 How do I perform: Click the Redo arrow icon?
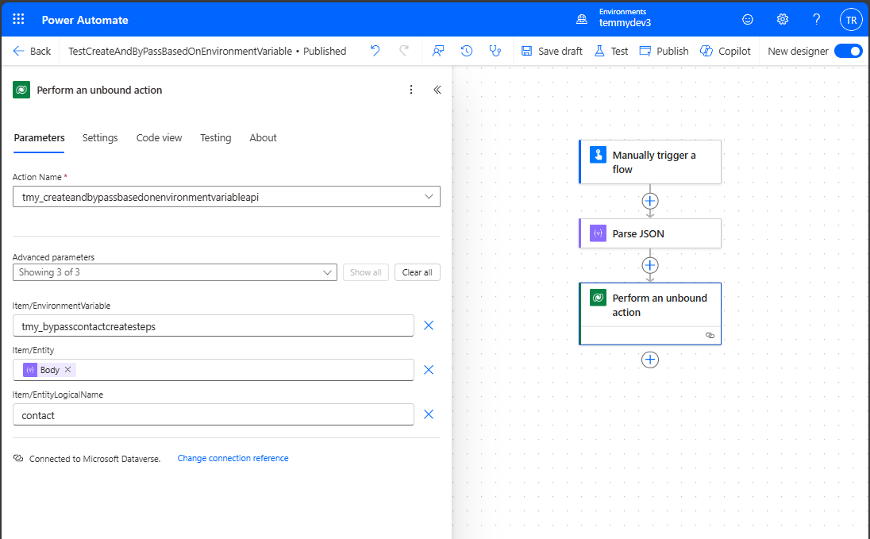[405, 51]
